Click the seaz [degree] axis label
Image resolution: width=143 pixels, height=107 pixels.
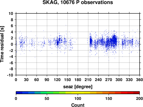coord(78,87)
